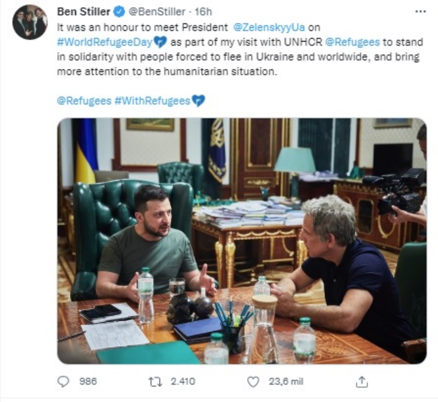Click the 986 replies count

[88, 381]
